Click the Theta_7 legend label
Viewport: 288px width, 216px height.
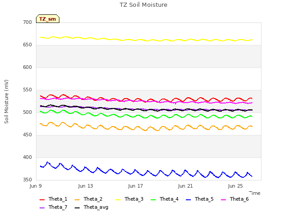tap(58, 207)
